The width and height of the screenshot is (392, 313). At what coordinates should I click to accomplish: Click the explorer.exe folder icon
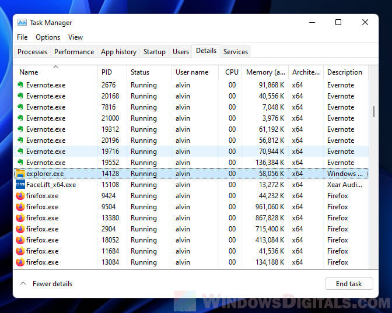point(20,173)
